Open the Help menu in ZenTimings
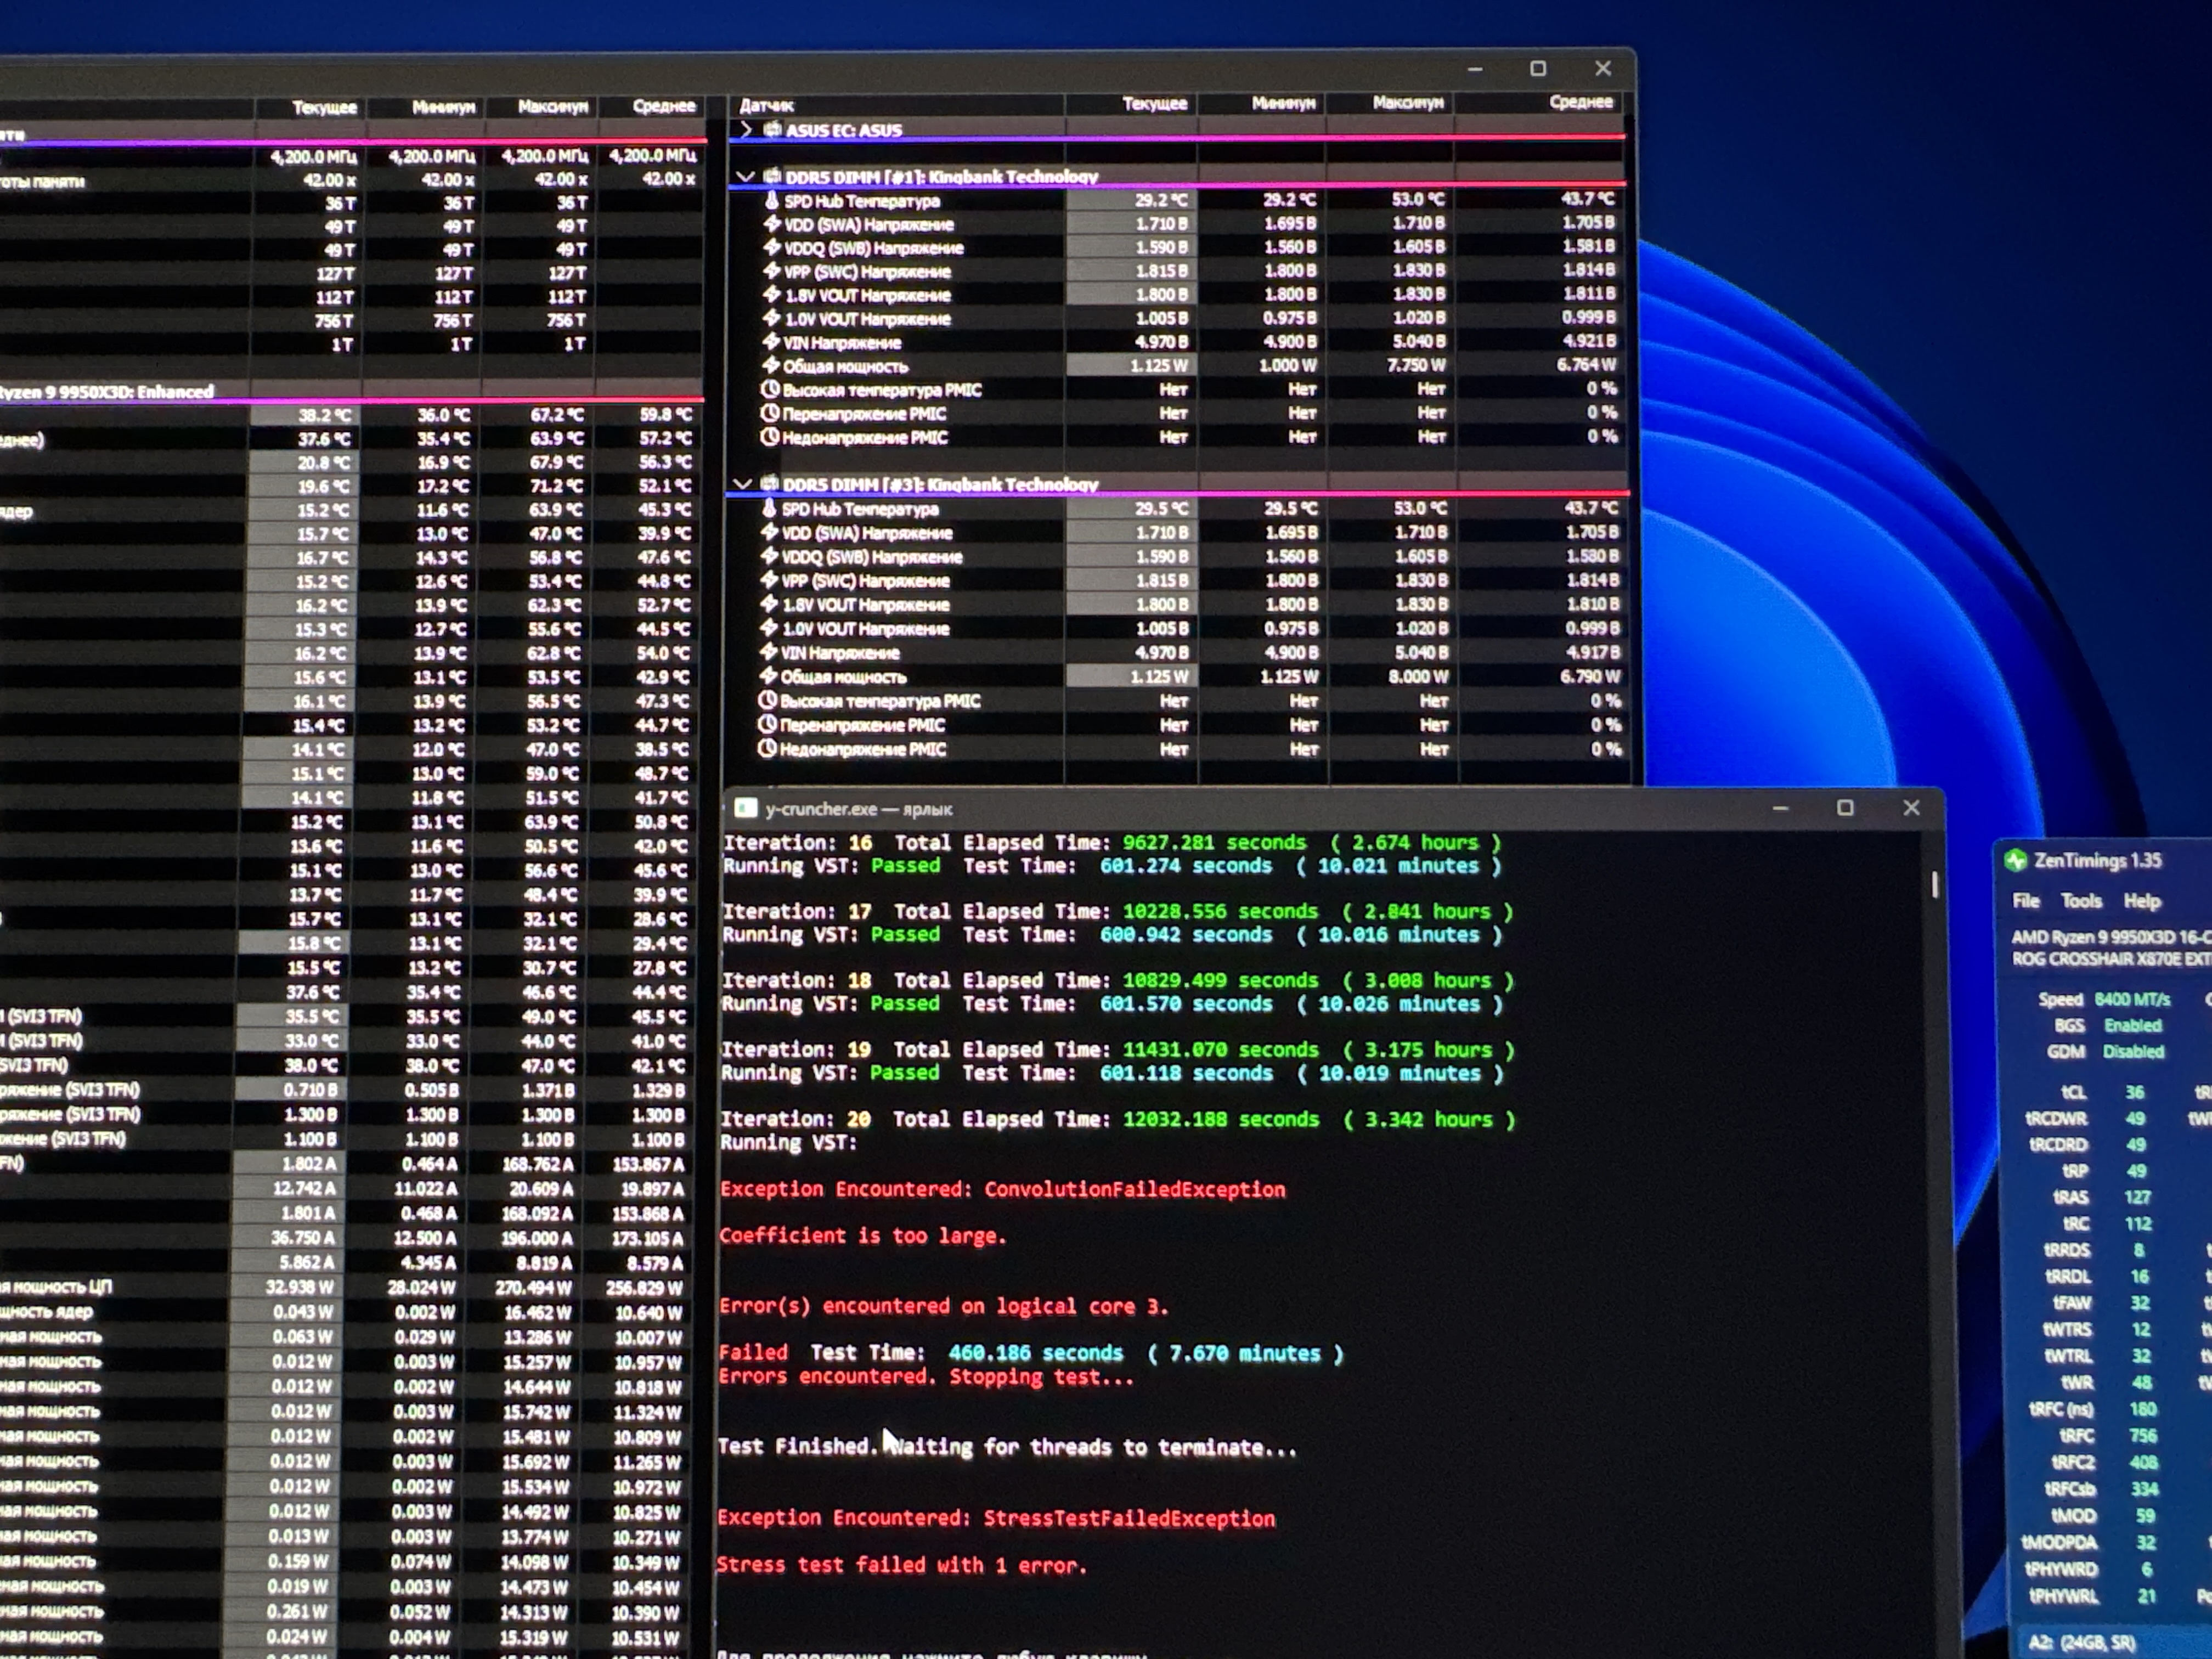The height and width of the screenshot is (1659, 2212). click(2142, 901)
